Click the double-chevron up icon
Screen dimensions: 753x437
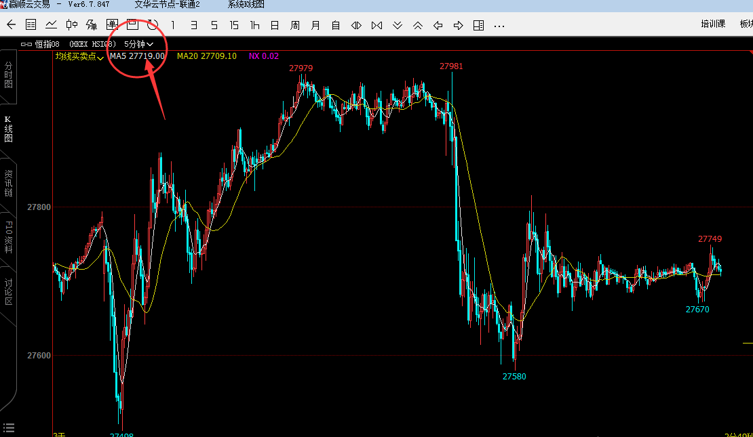pos(418,25)
